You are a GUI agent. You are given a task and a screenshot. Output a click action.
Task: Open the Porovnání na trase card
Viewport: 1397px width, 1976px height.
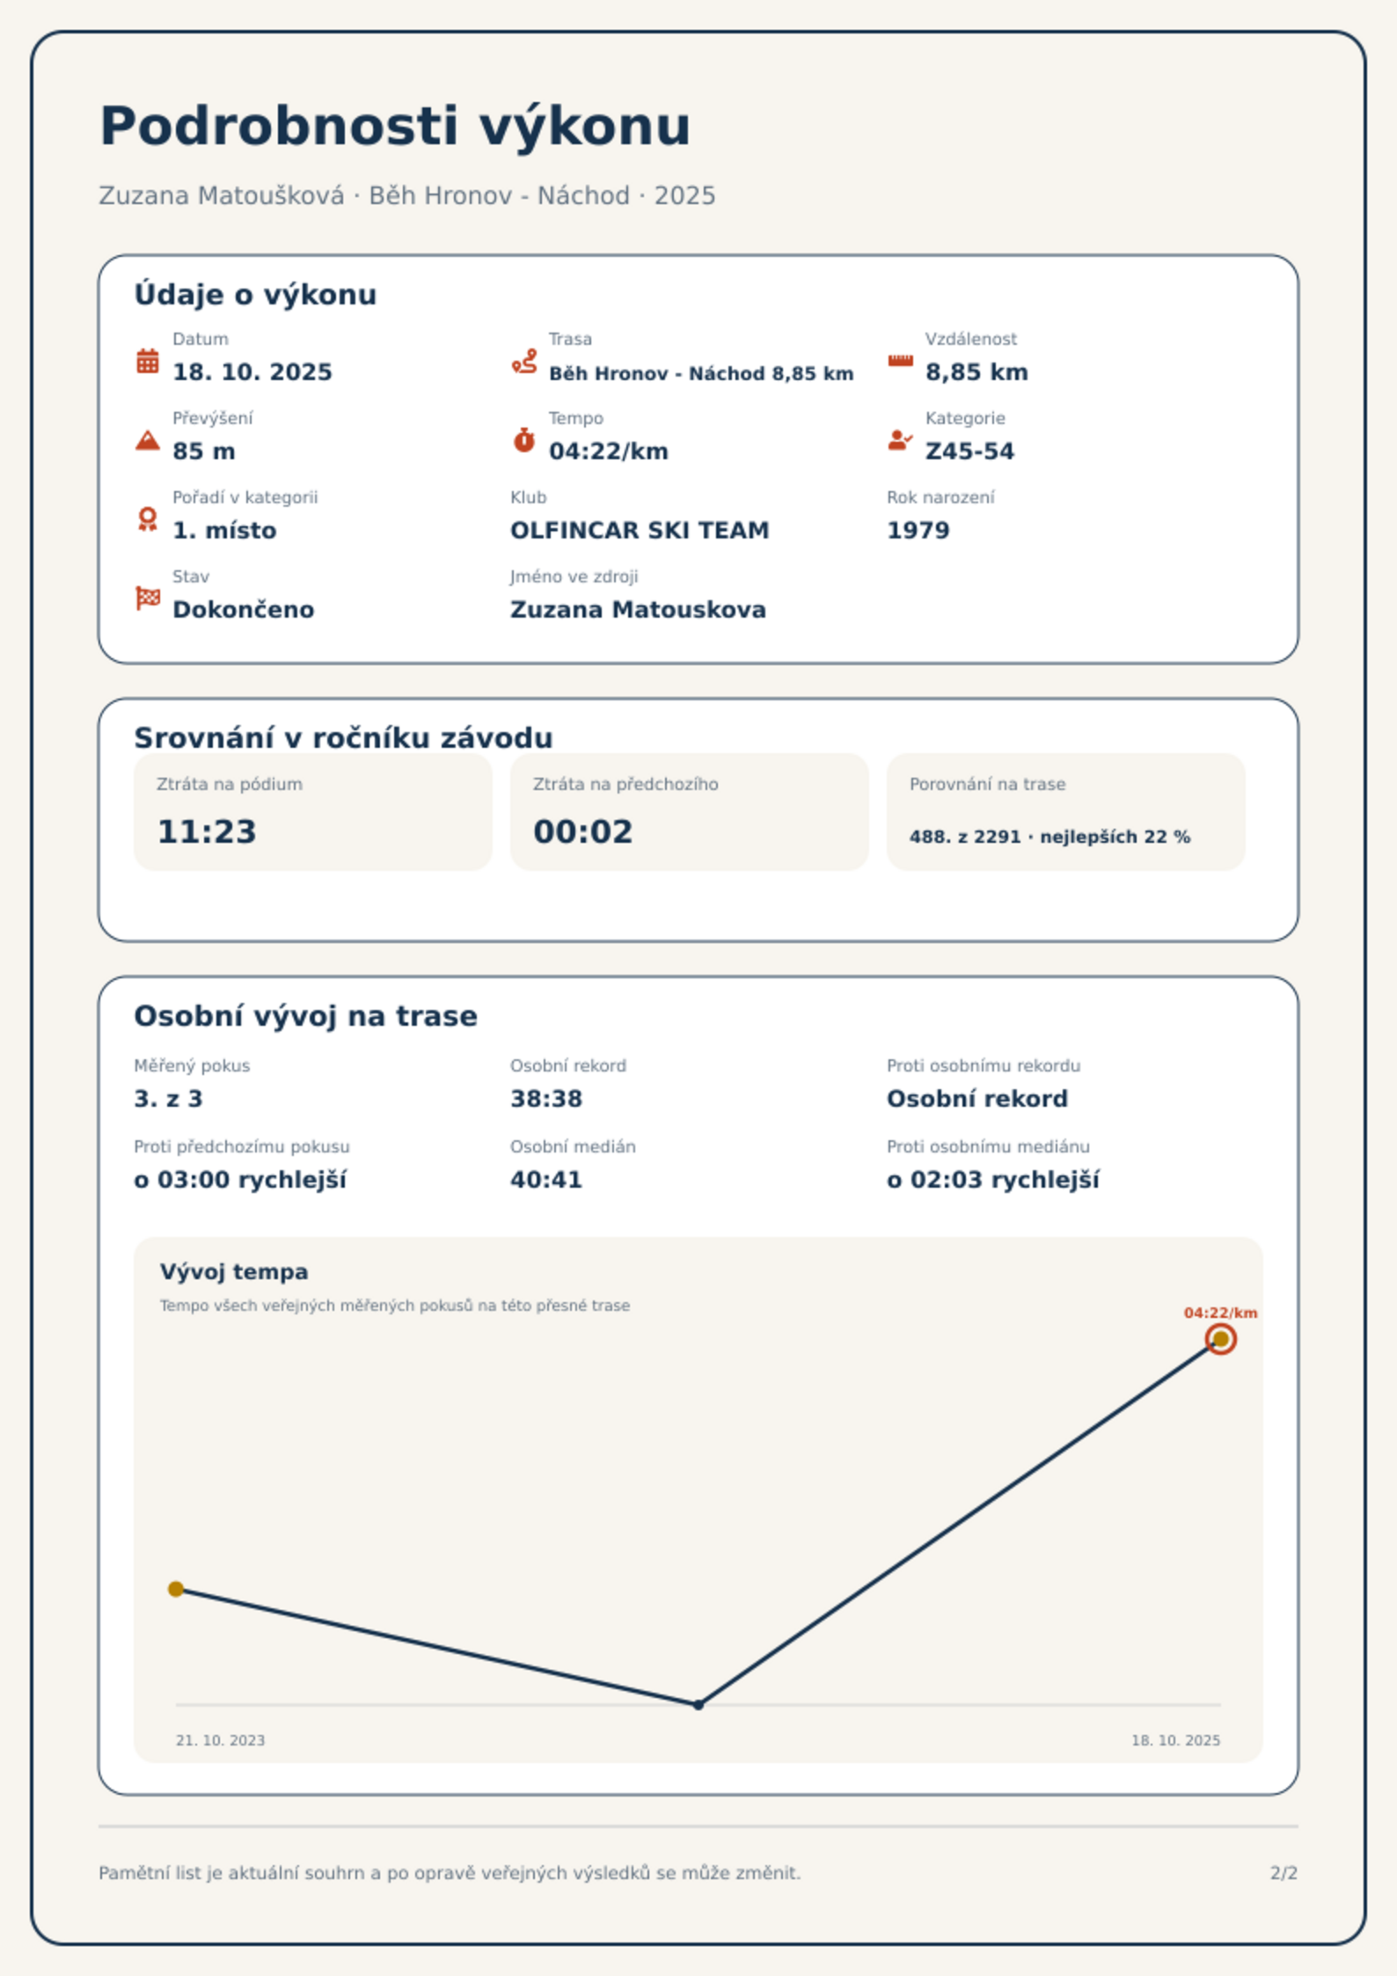(x=1065, y=811)
